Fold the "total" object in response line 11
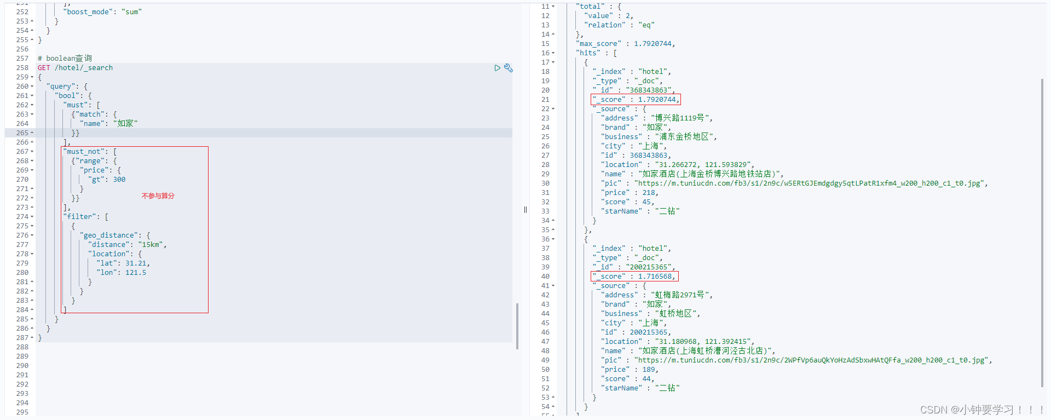Viewport: 1051px width, 420px height. pyautogui.click(x=553, y=7)
